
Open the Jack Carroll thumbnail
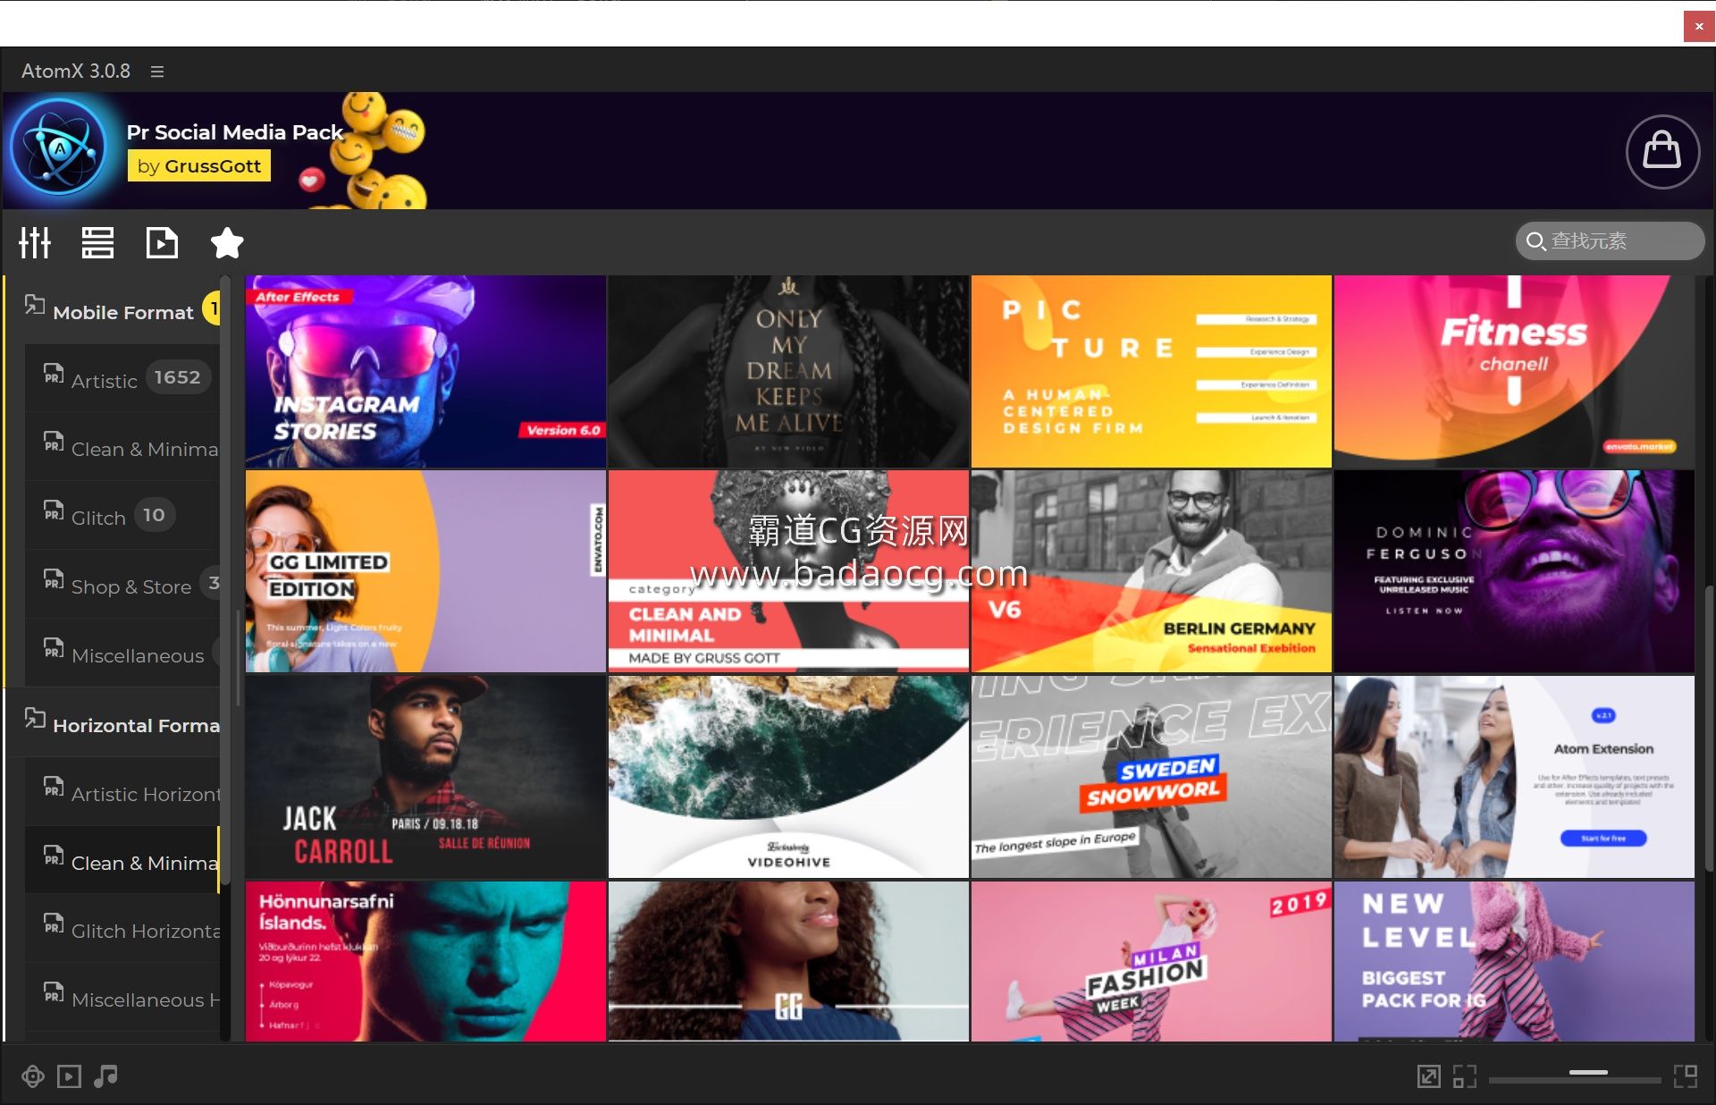pyautogui.click(x=425, y=776)
